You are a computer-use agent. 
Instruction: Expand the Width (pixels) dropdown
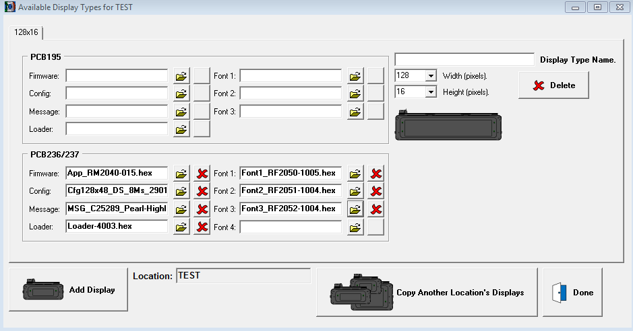pos(431,75)
